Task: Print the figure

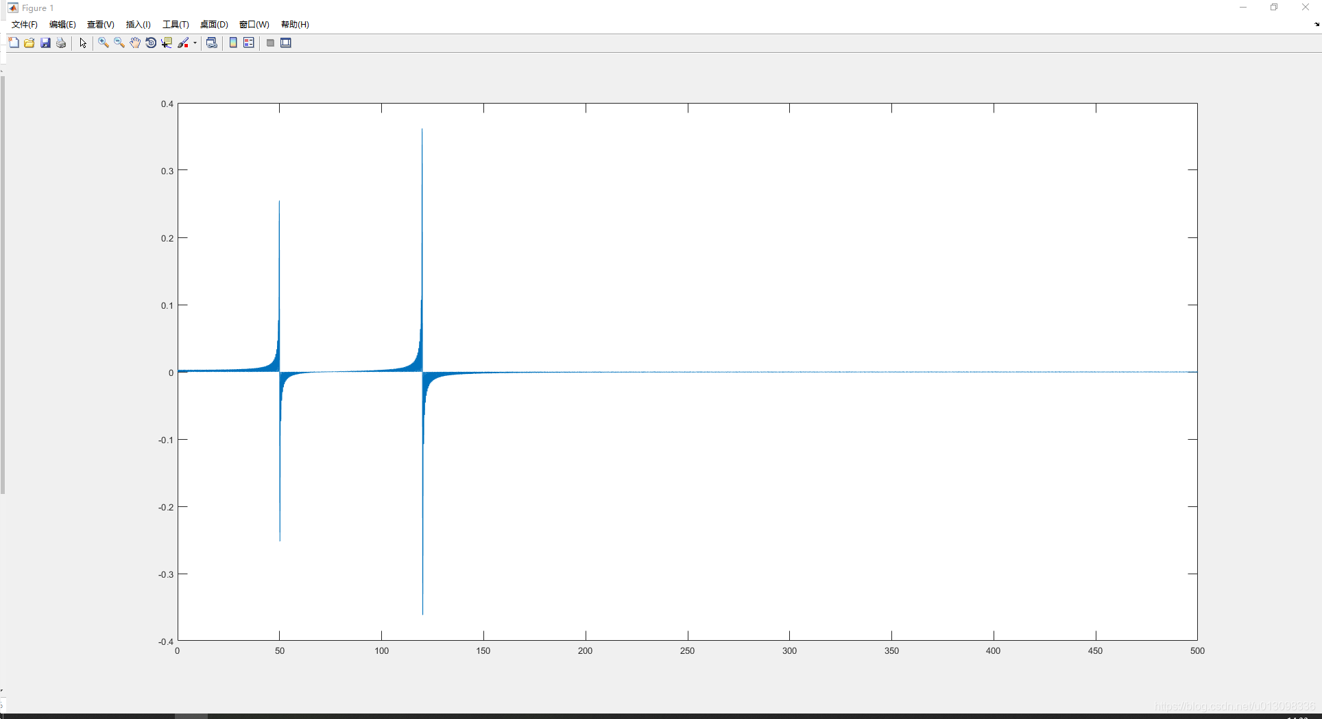Action: tap(60, 43)
